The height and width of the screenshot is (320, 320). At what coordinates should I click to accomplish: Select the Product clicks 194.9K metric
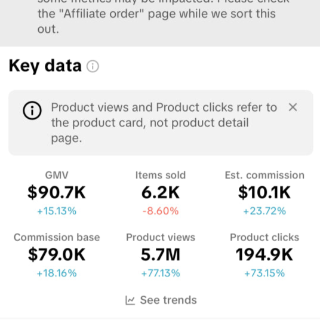click(264, 255)
